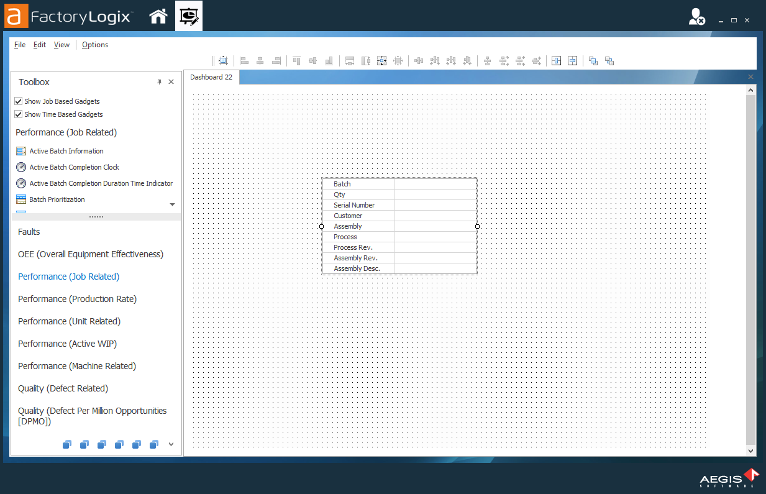
Task: Switch to the Dashboard 22 tab
Action: coord(211,77)
